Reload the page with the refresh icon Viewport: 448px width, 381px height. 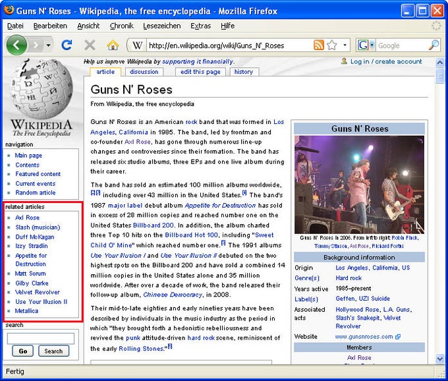67,45
